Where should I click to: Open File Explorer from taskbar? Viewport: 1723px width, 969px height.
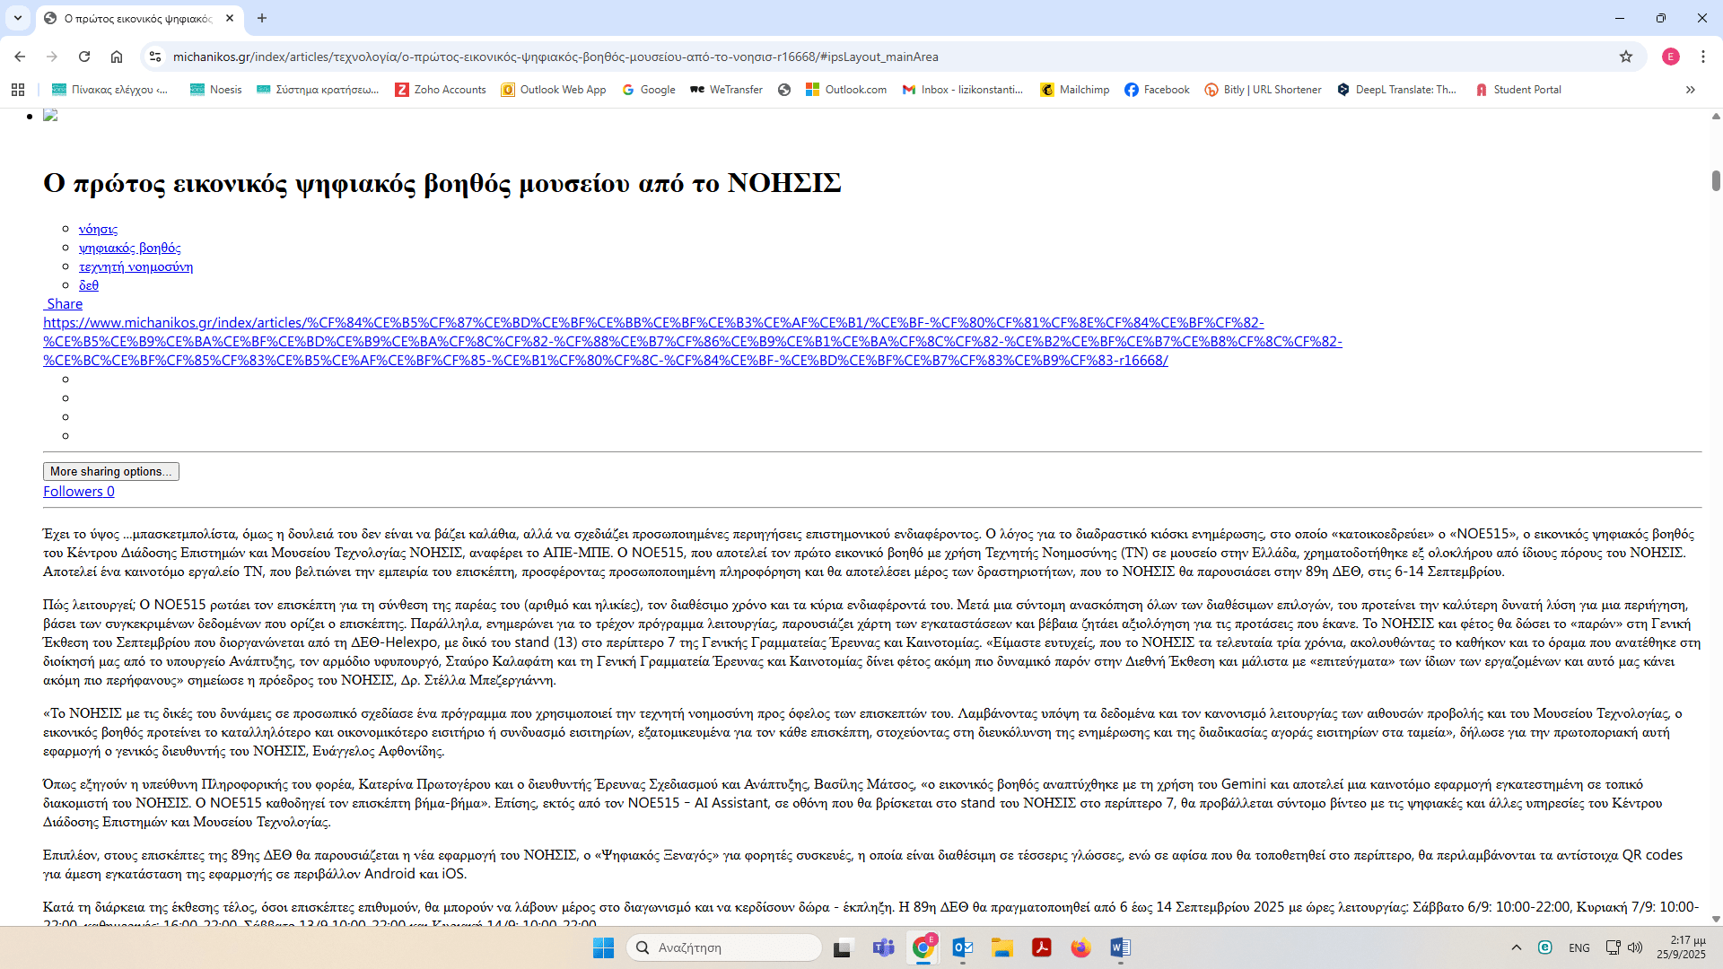coord(1001,947)
